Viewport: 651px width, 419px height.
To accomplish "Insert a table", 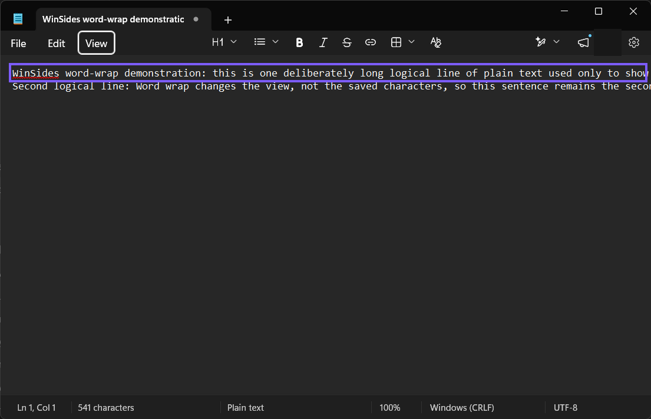I will pyautogui.click(x=396, y=42).
